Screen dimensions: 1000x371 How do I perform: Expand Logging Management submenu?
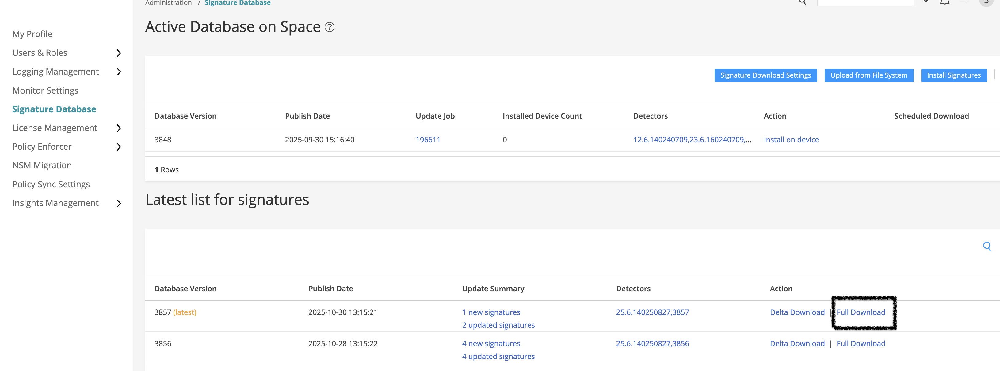[119, 72]
